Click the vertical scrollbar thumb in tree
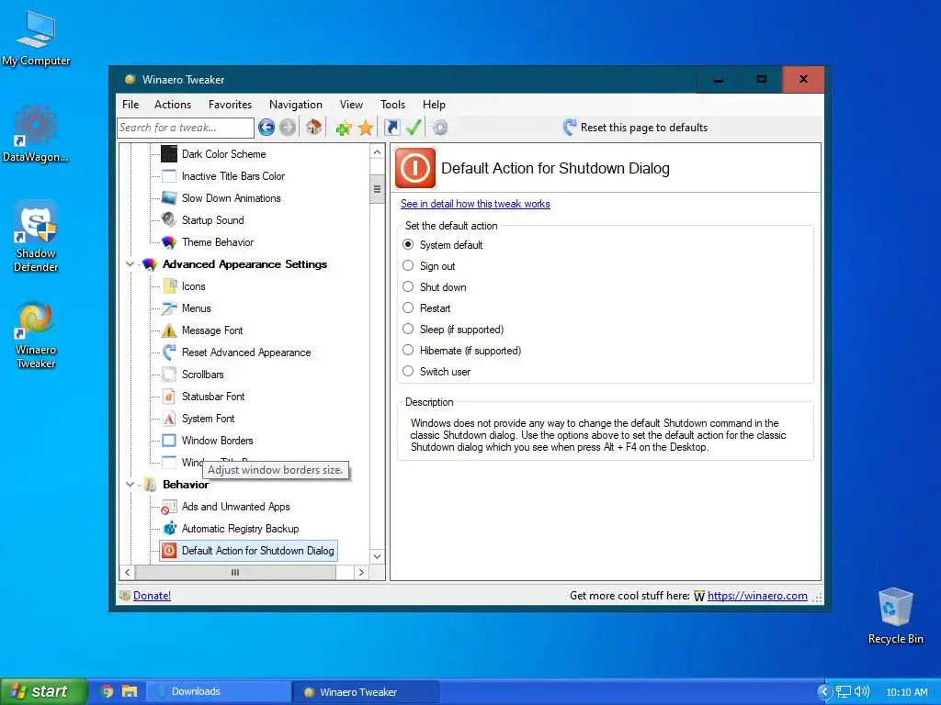This screenshot has height=705, width=941. click(x=377, y=189)
